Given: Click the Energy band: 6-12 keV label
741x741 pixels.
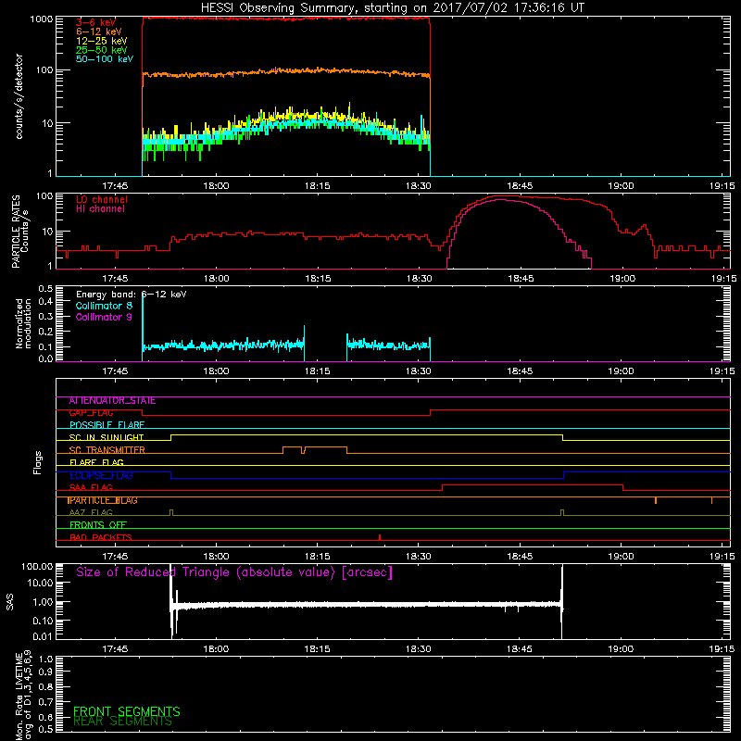Looking at the screenshot, I should tap(131, 294).
